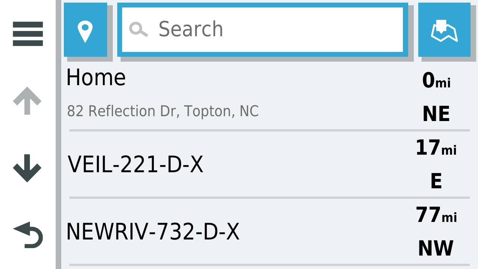Tap the scroll down arrow
Image resolution: width=478 pixels, height=269 pixels.
(x=27, y=168)
